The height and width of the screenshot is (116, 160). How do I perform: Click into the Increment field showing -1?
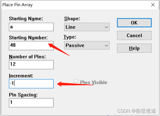pyautogui.click(x=31, y=84)
